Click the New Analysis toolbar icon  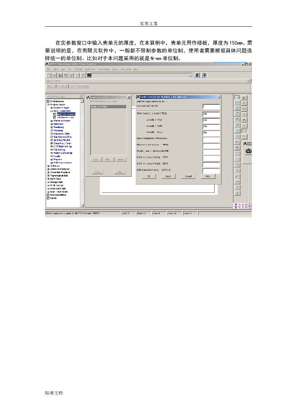click(x=49, y=75)
